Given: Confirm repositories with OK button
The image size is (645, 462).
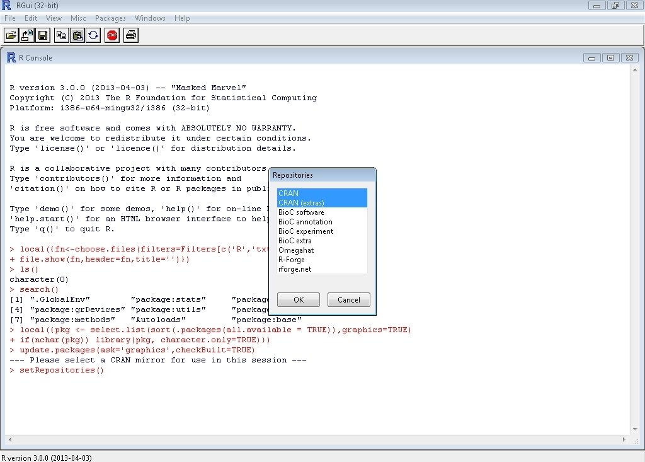Looking at the screenshot, I should pyautogui.click(x=299, y=300).
